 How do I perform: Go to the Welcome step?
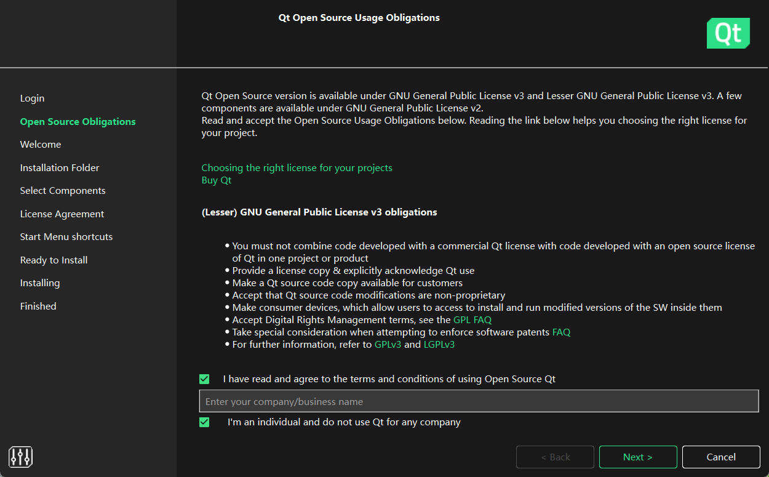tap(41, 145)
